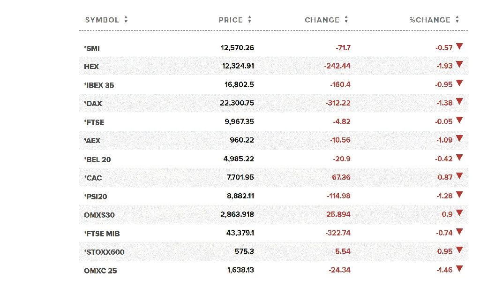Click the sort arrows beside CHANGE header
The width and height of the screenshot is (480, 295).
pos(346,20)
